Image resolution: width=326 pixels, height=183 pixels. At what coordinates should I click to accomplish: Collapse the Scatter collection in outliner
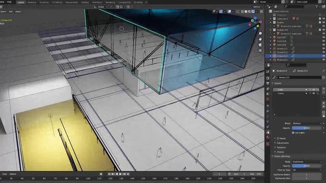click(x=270, y=22)
